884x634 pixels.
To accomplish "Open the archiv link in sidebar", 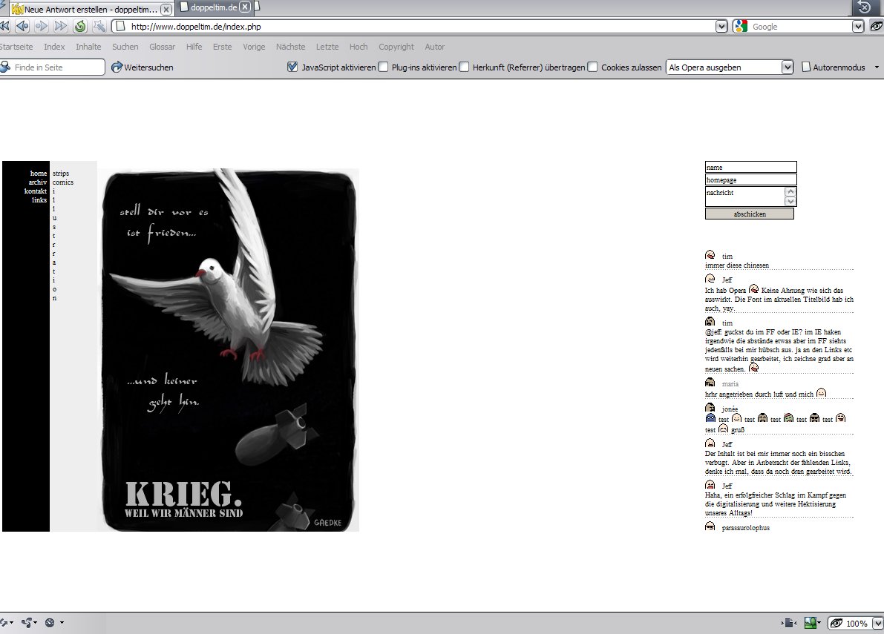I will [x=38, y=182].
